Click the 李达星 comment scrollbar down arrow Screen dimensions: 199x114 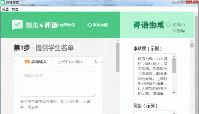[174, 93]
